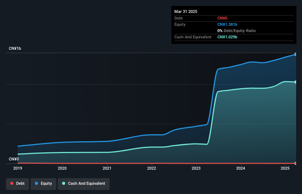This screenshot has width=302, height=194.
Task: Jump to 2023 on the time axis
Action: (x=196, y=169)
